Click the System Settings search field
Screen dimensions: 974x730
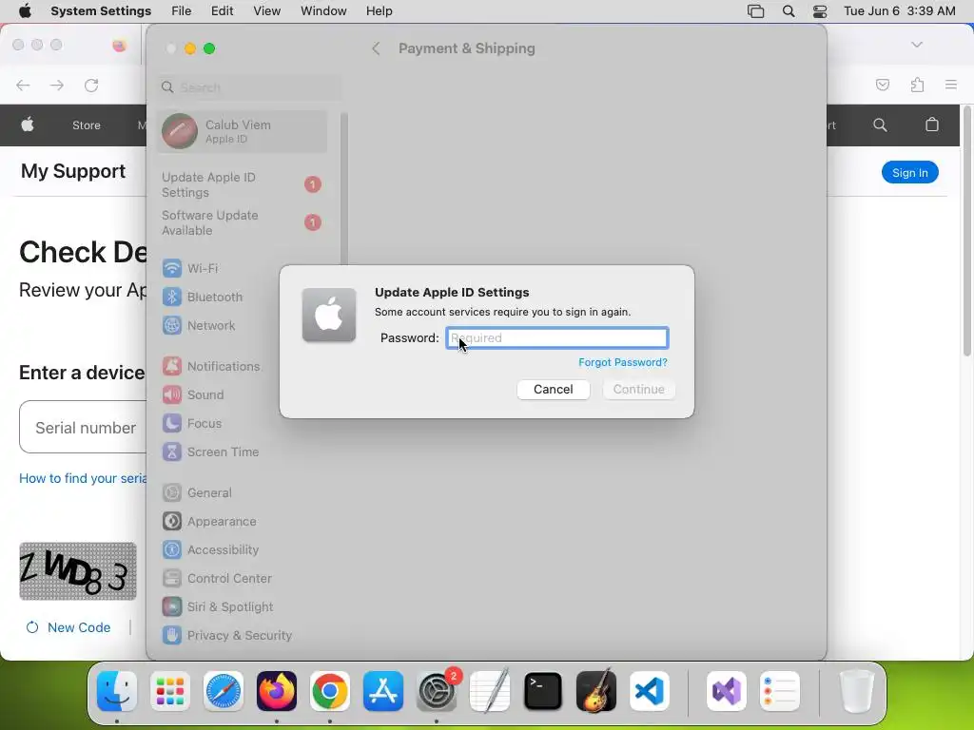[x=248, y=87]
